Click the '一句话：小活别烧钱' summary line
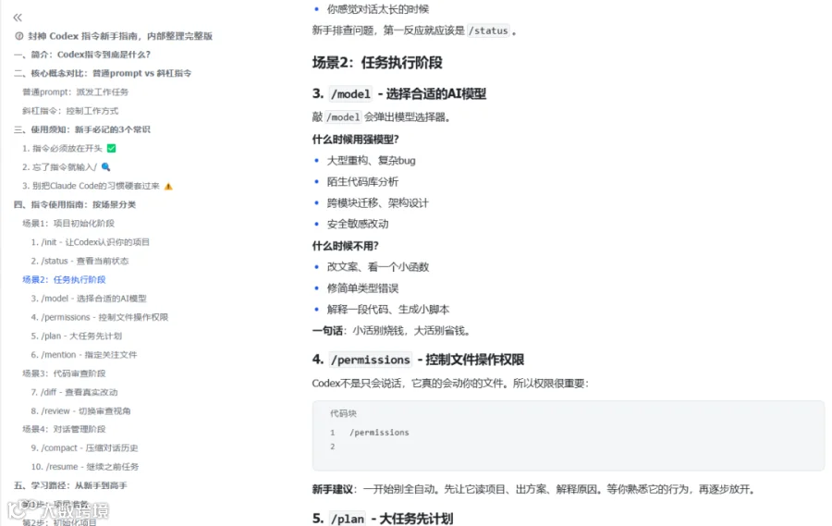 click(x=391, y=331)
